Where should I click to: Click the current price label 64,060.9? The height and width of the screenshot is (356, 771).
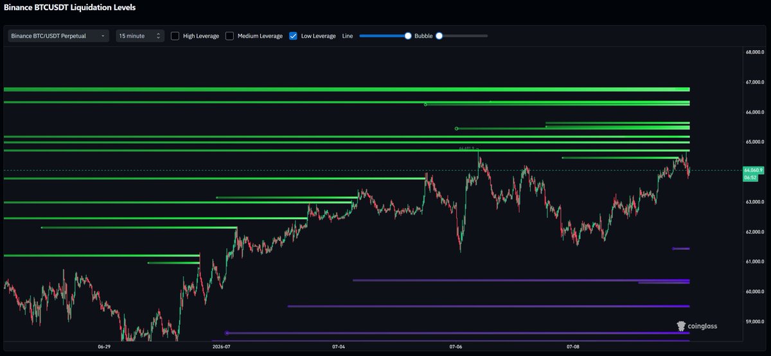pos(752,170)
